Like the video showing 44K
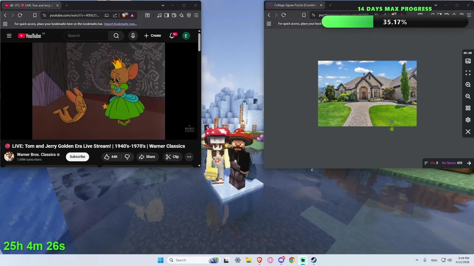This screenshot has width=474, height=266. 111,157
